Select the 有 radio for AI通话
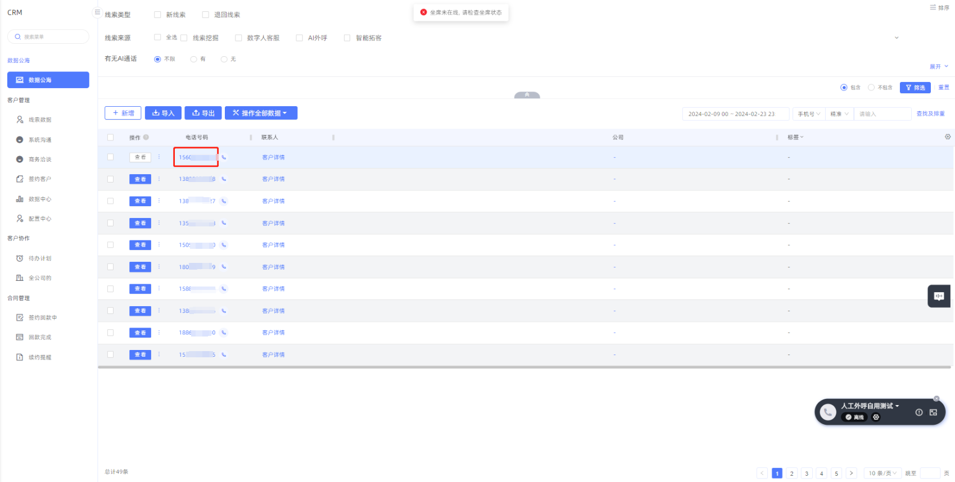Viewport: 955px width, 482px height. click(x=194, y=59)
